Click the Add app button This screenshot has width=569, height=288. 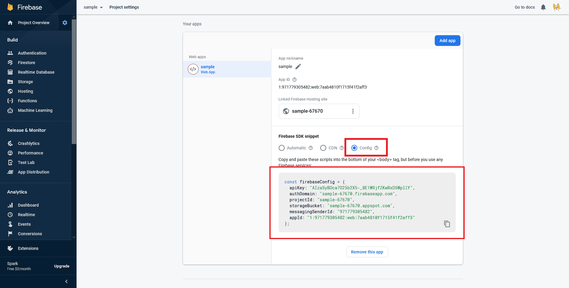(447, 41)
